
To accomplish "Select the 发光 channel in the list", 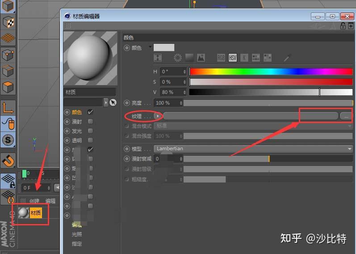I will [x=76, y=131].
